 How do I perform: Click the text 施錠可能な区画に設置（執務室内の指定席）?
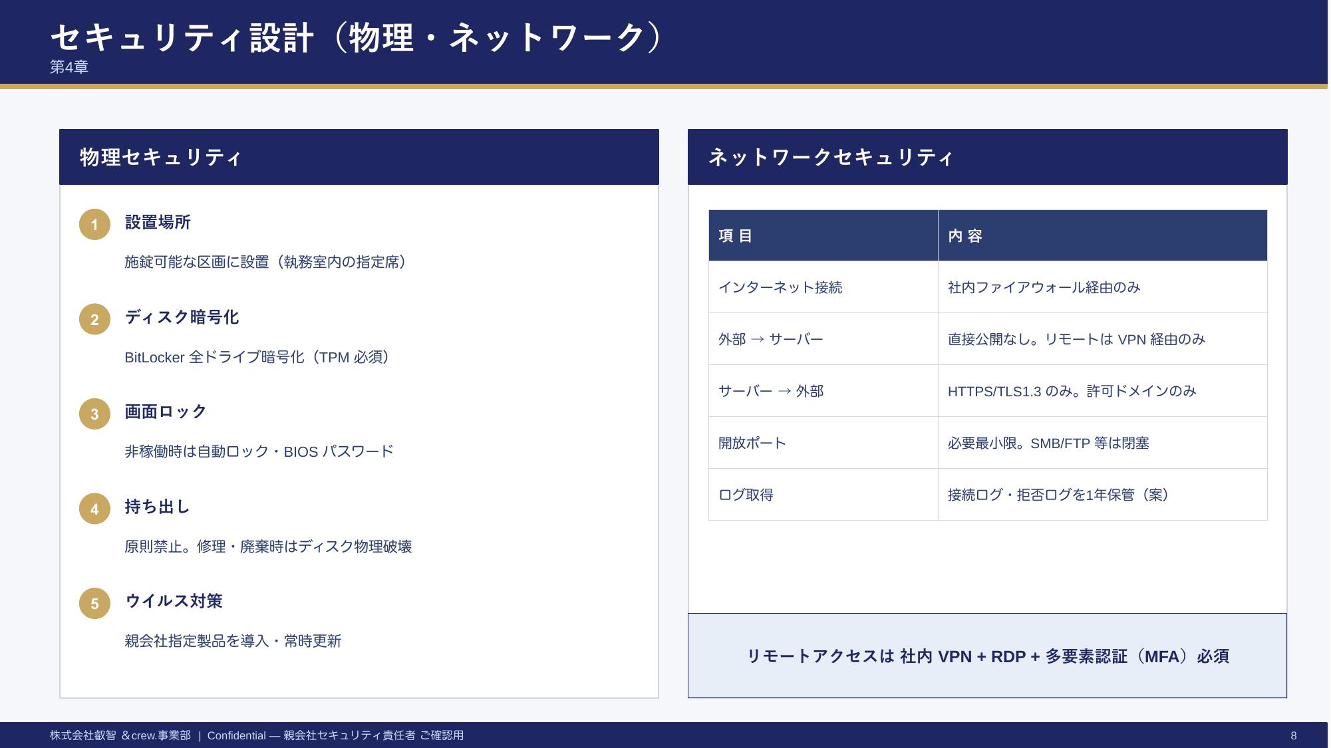tap(266, 262)
